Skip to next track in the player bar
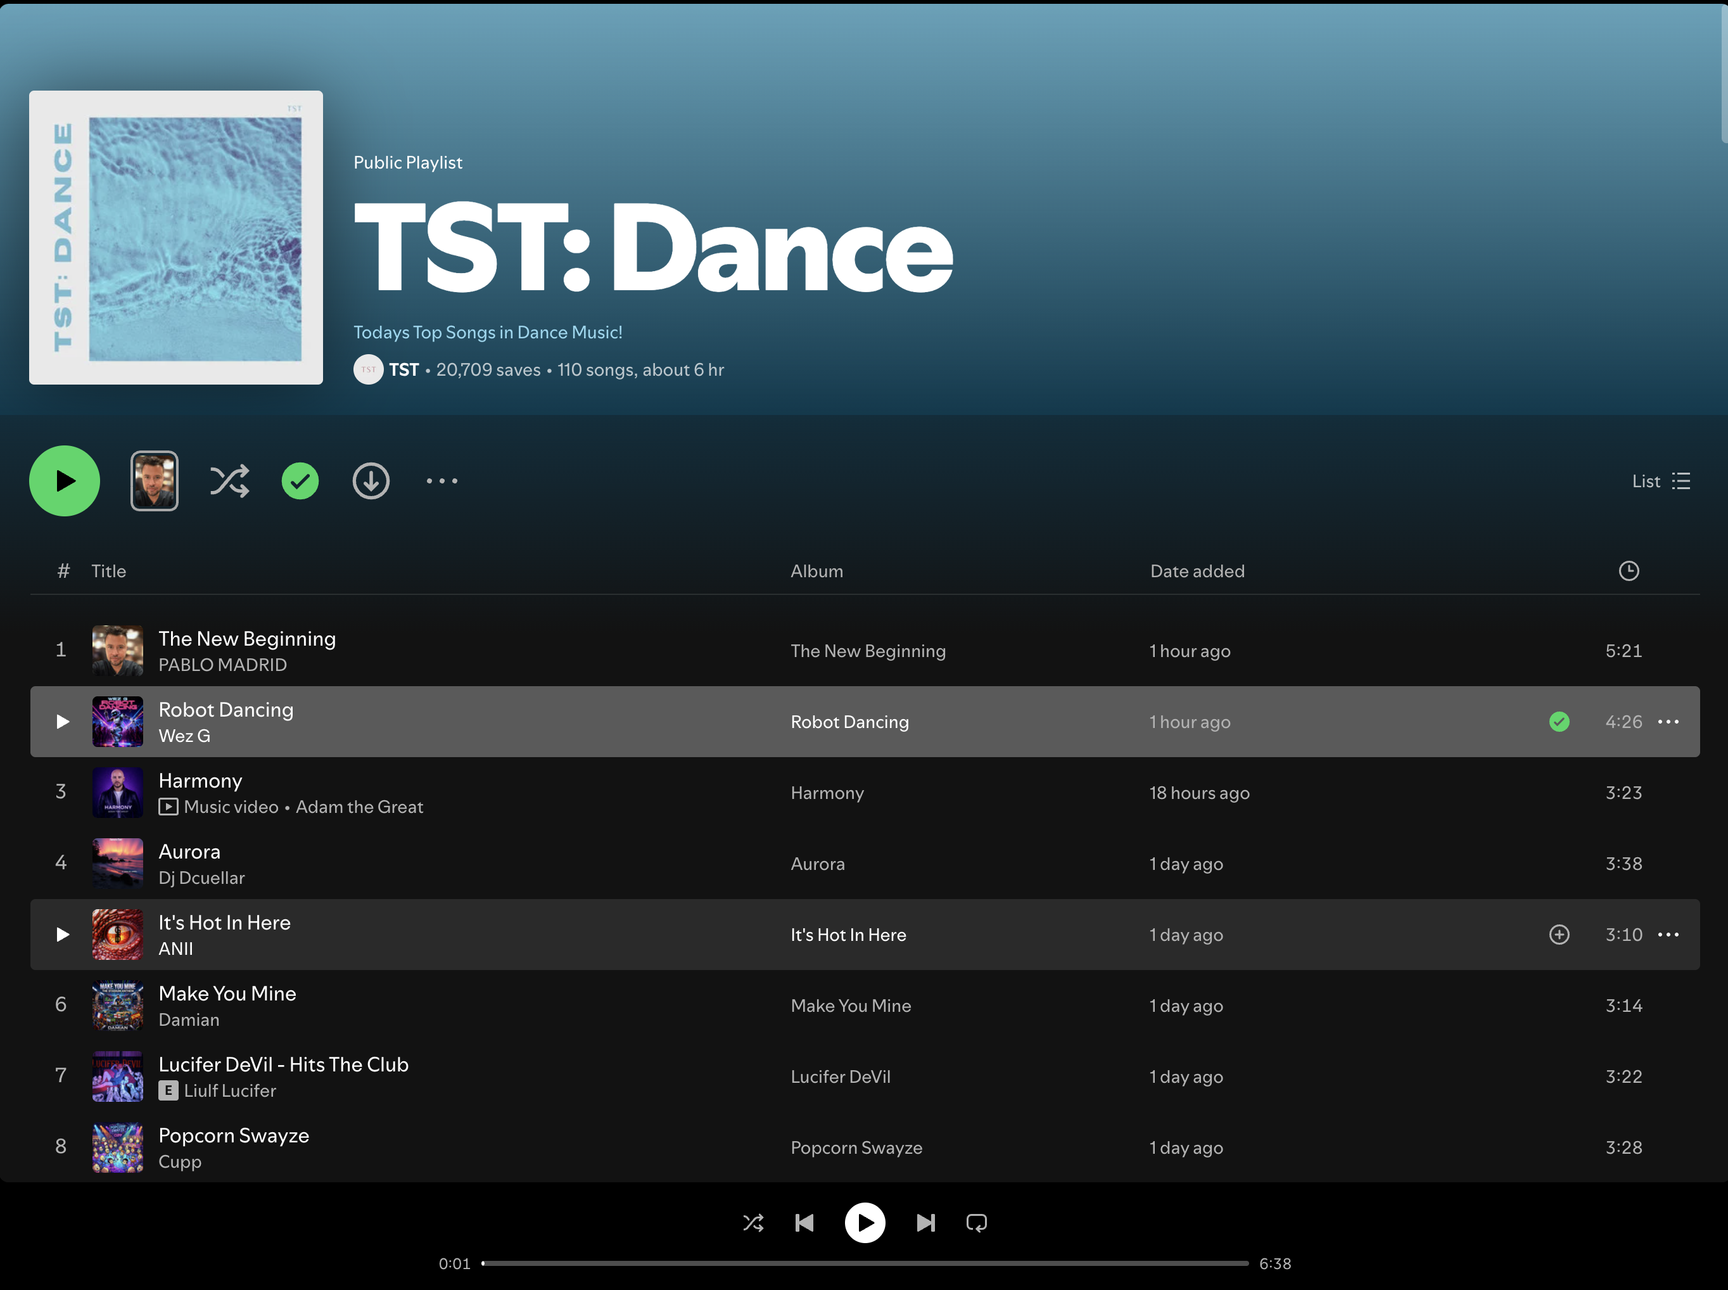This screenshot has width=1728, height=1290. [925, 1223]
